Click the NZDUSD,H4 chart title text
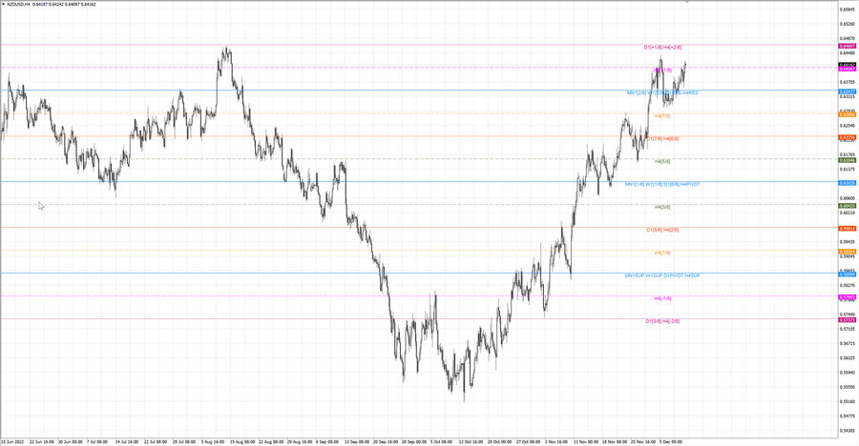This screenshot has width=859, height=446. coord(18,4)
